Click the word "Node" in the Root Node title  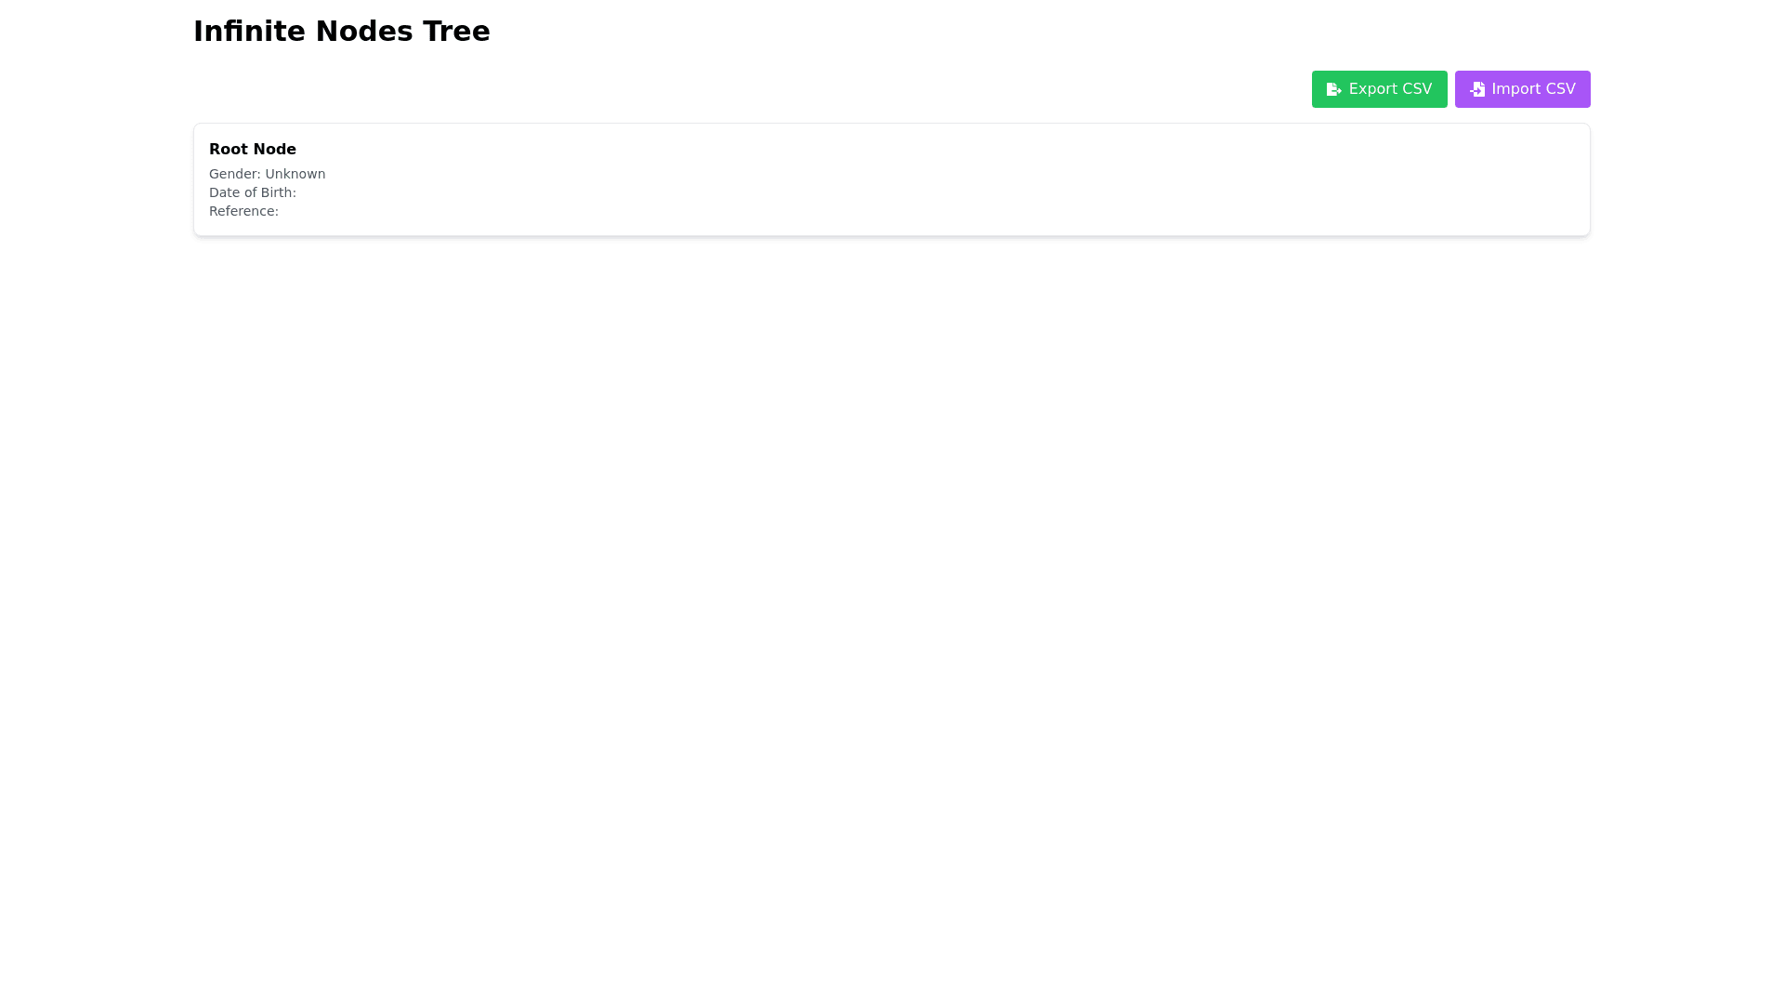click(x=274, y=149)
